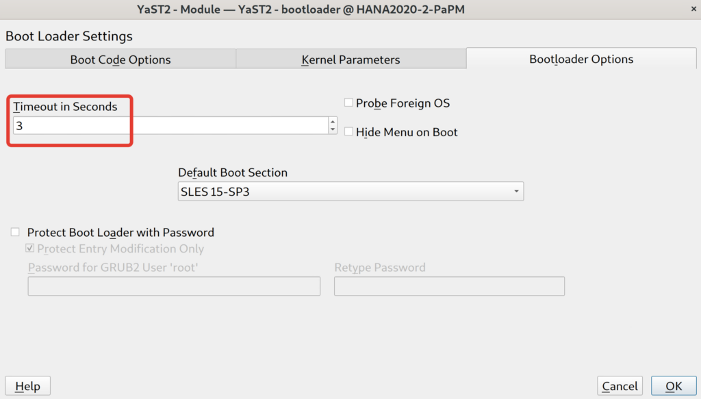
Task: Click the Retype Password field
Action: point(449,286)
